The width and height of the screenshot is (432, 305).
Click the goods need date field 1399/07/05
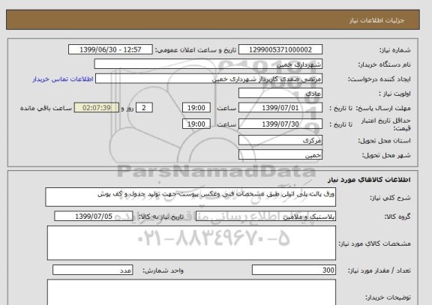click(94, 217)
